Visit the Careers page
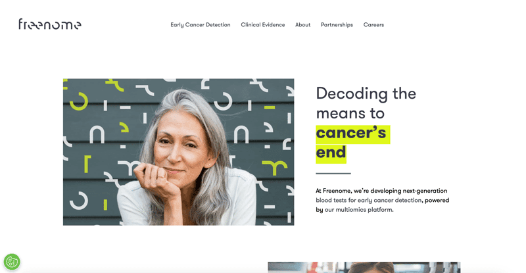This screenshot has width=526, height=273. 373,25
